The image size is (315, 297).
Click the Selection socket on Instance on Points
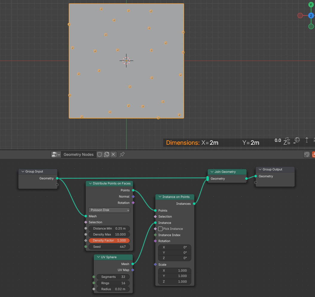click(x=155, y=216)
